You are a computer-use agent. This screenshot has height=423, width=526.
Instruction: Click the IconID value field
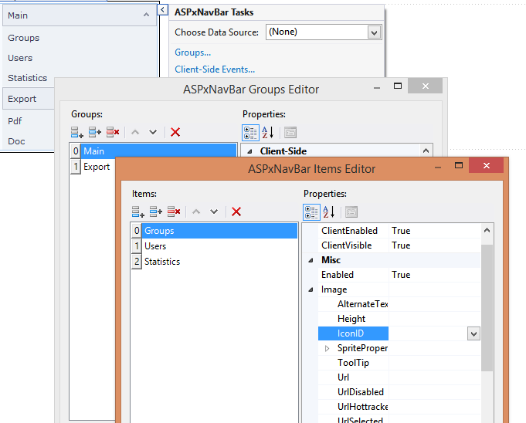pos(428,333)
